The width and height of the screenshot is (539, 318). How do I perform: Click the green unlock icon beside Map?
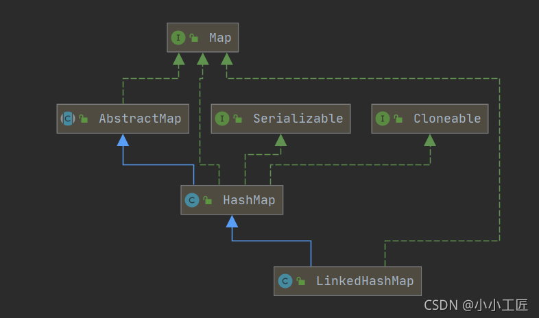click(x=194, y=38)
